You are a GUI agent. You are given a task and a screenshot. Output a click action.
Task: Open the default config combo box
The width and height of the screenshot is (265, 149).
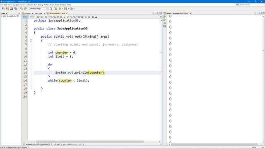[x=39, y=9]
